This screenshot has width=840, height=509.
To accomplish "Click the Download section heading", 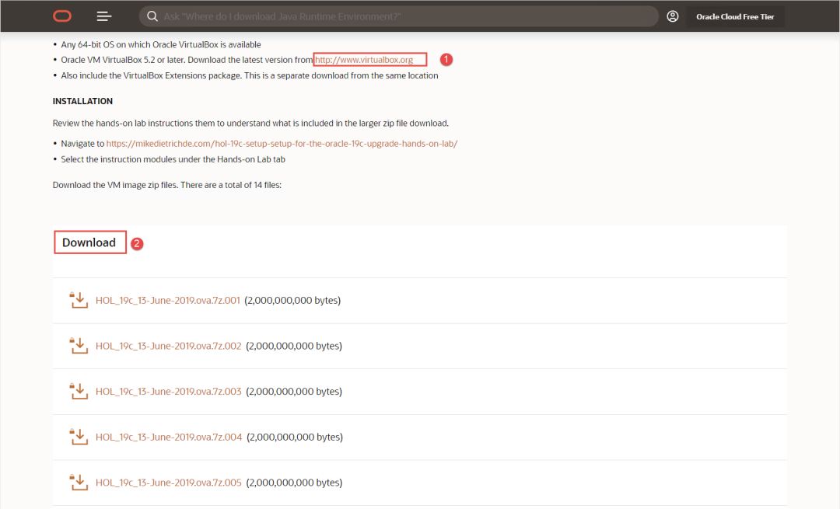I will tap(89, 242).
